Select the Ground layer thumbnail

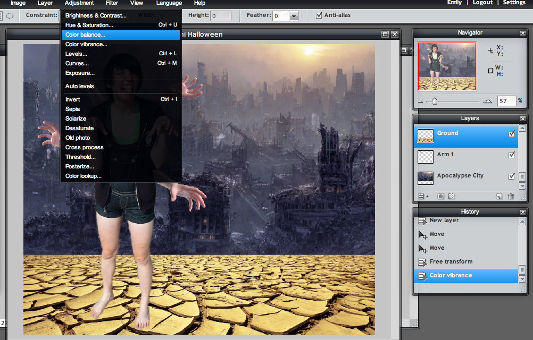[x=425, y=135]
